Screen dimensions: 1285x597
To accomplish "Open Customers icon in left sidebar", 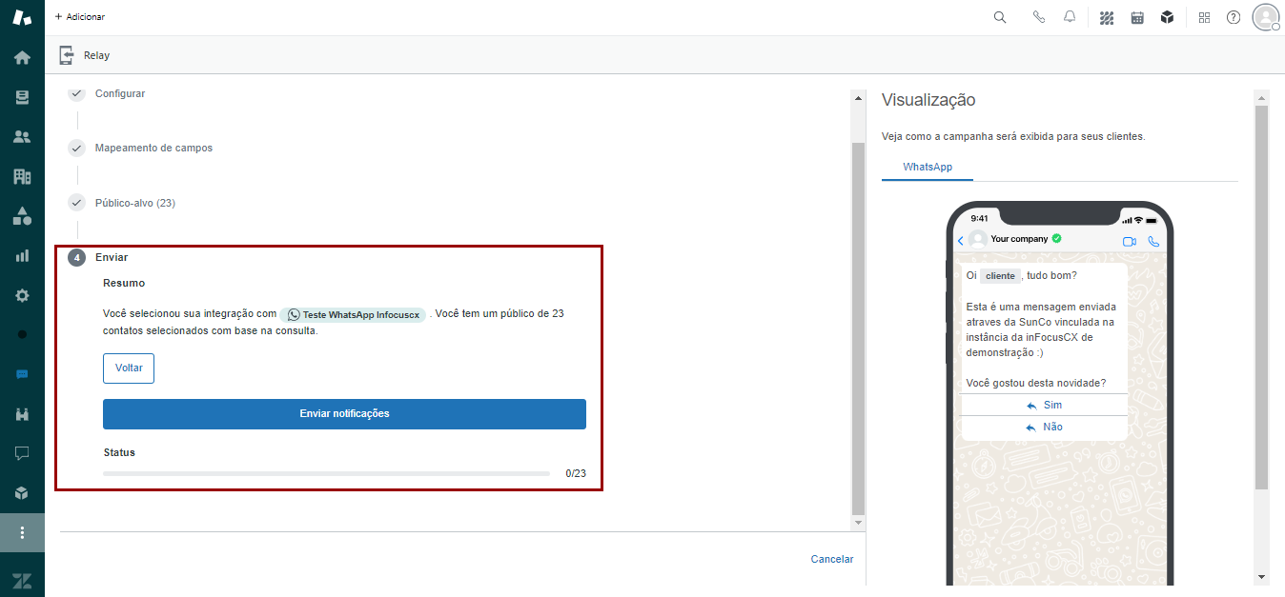I will 22,136.
